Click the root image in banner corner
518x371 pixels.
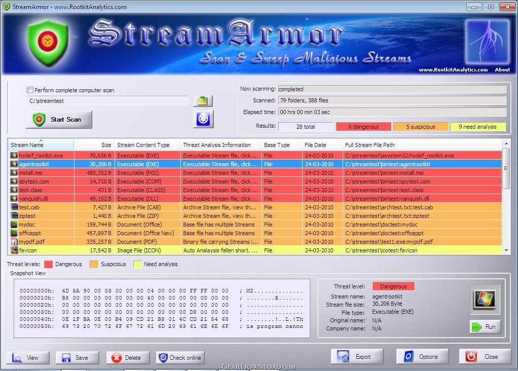click(x=487, y=41)
